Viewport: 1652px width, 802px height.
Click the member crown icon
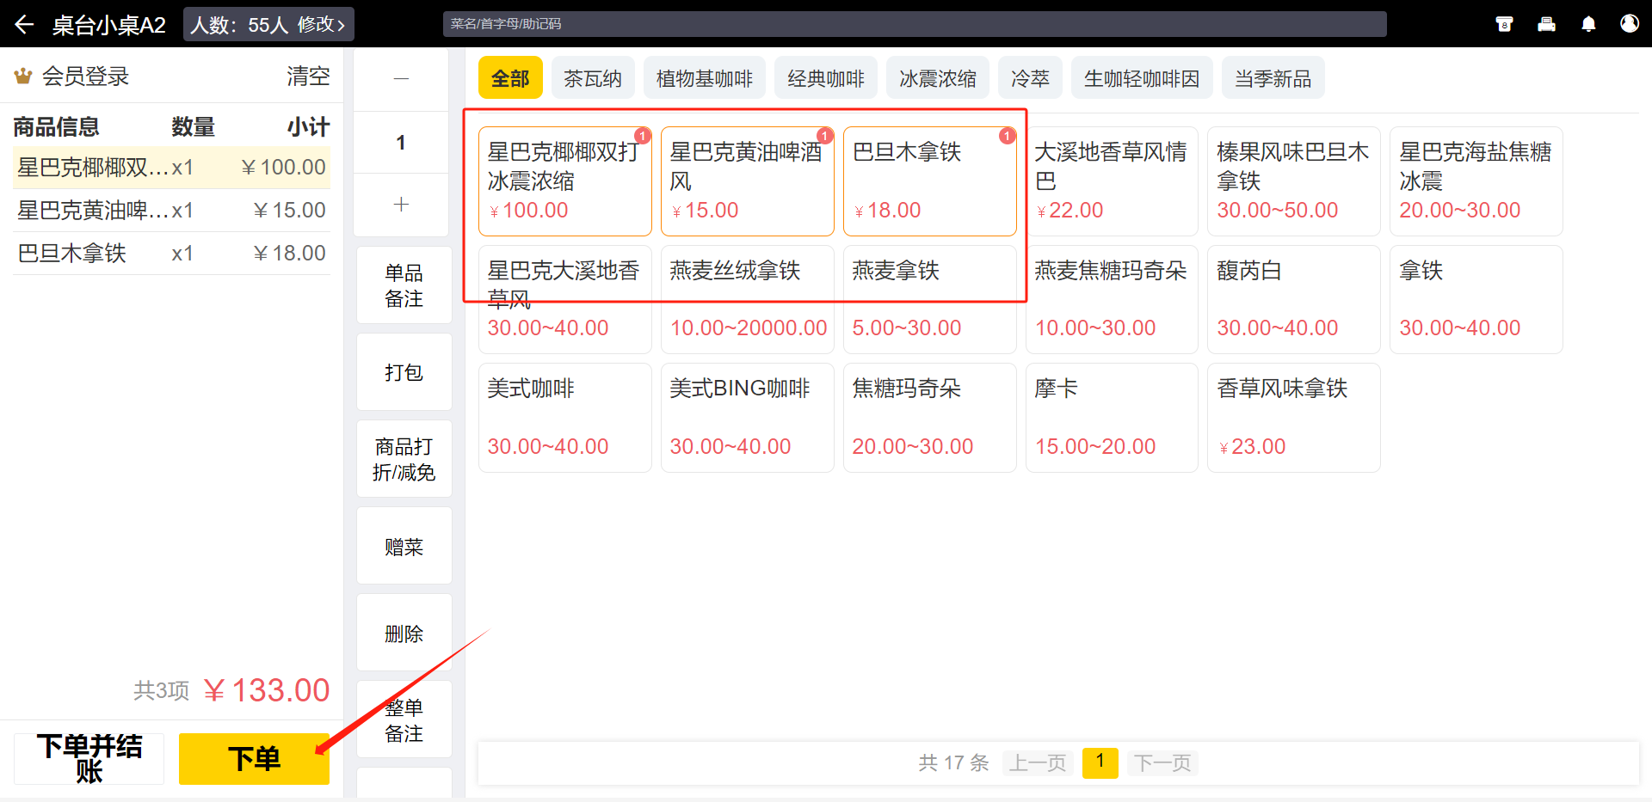[x=23, y=77]
